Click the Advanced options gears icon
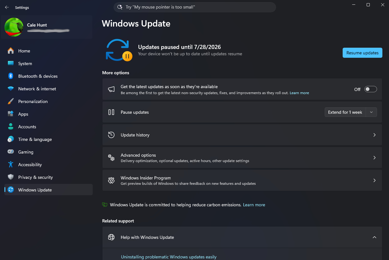 (x=111, y=158)
